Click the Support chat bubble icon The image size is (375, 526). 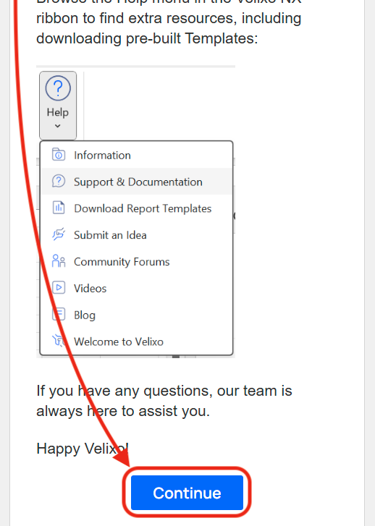pos(59,181)
